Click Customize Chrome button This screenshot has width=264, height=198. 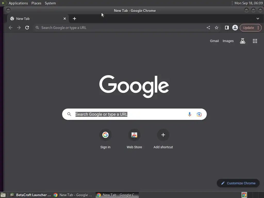pyautogui.click(x=238, y=183)
